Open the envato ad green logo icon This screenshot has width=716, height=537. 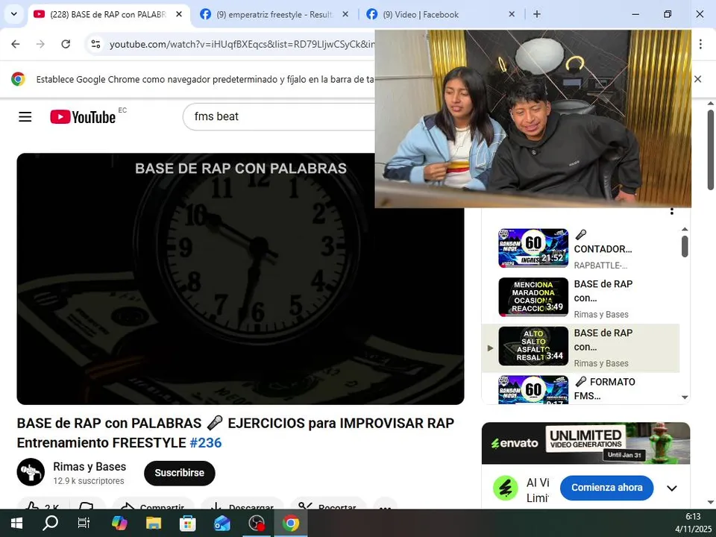(x=506, y=488)
